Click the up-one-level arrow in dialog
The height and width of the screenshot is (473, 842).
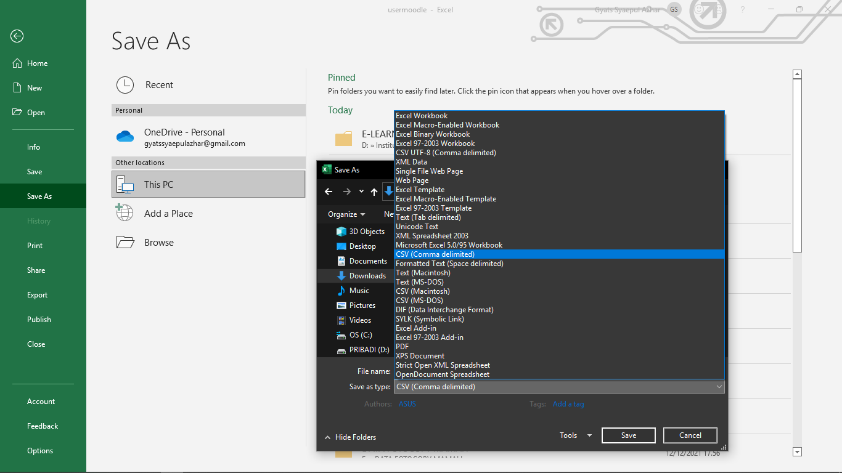point(374,192)
